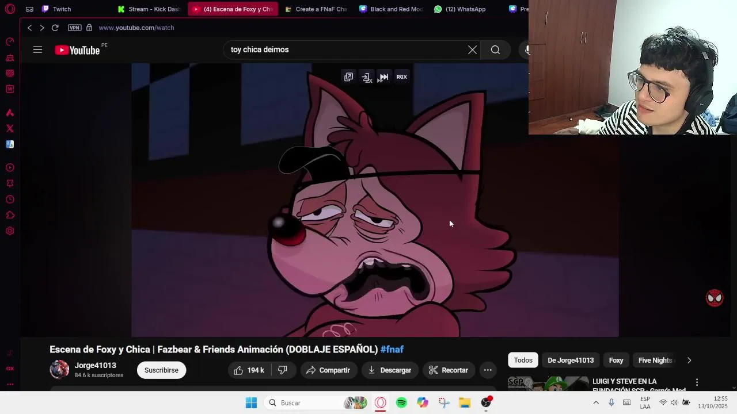Go forward to next page

coord(42,28)
